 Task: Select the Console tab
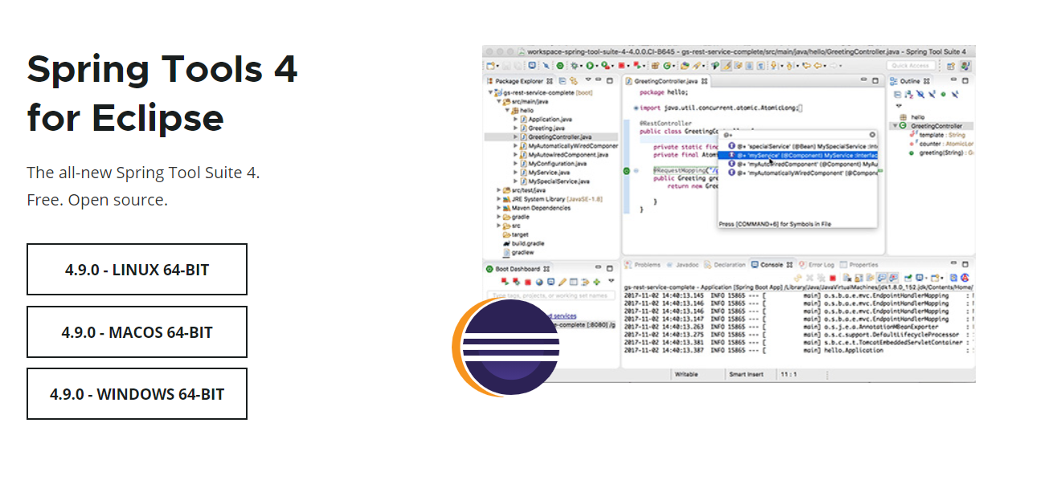coord(772,264)
